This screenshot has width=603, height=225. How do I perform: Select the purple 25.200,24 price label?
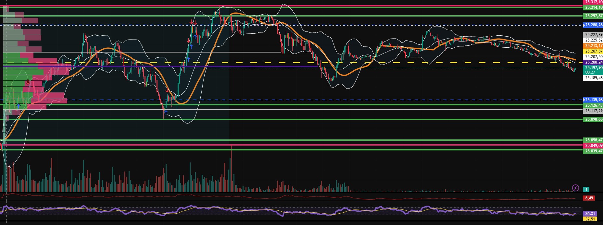[593, 62]
